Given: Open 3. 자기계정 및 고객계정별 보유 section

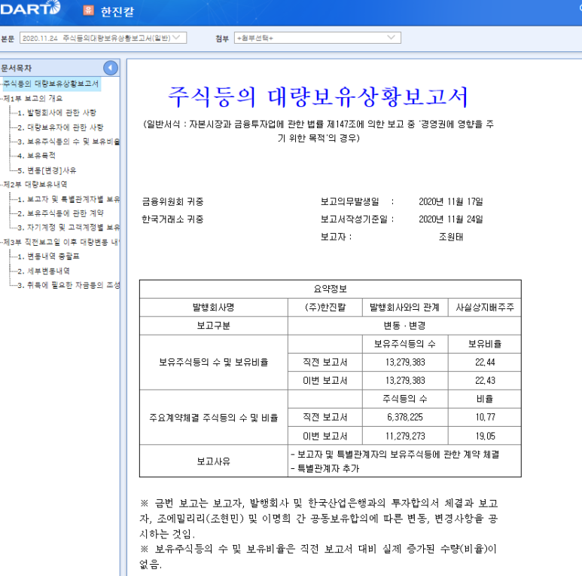Looking at the screenshot, I should (69, 228).
